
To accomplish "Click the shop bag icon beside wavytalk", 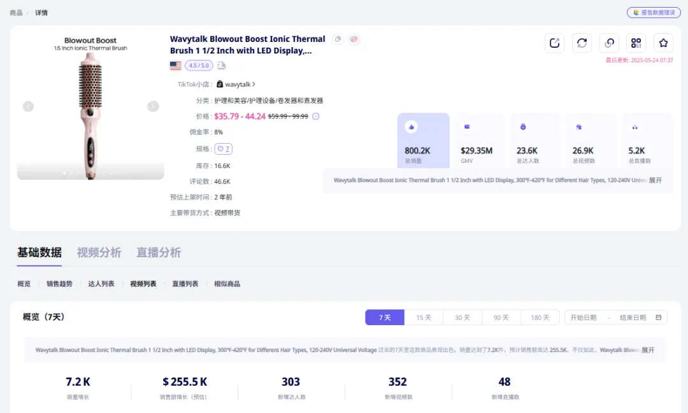I will point(220,84).
